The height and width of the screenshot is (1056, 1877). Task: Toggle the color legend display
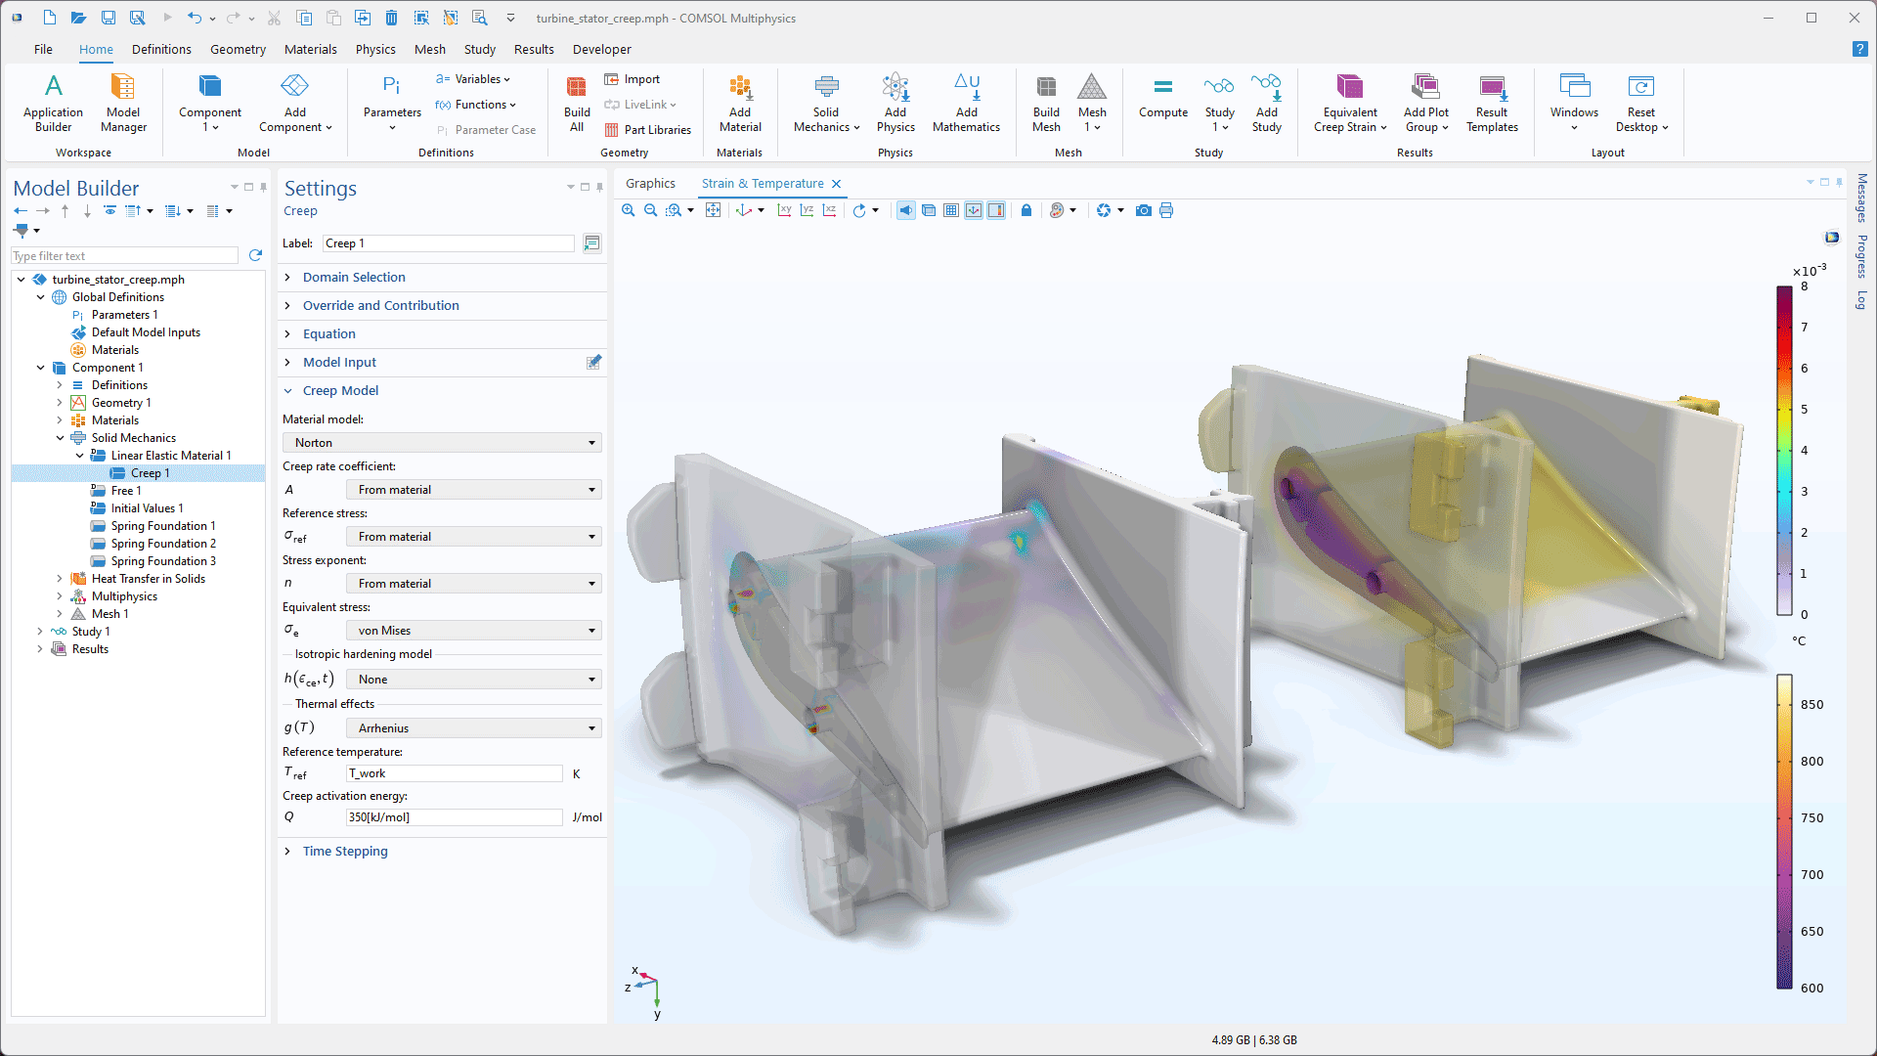[x=996, y=210]
